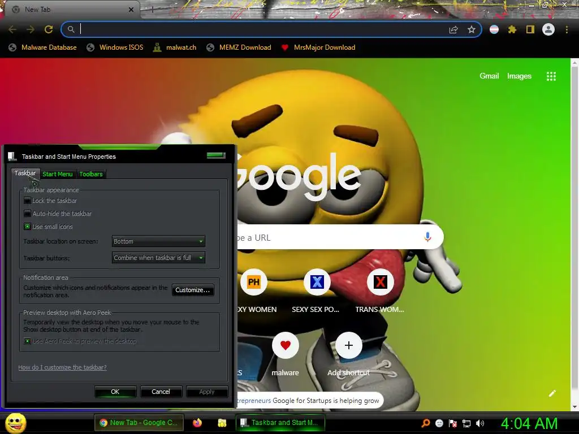The image size is (579, 434).
Task: Click Taskbar and Start Menu taskbar button
Action: 280,423
